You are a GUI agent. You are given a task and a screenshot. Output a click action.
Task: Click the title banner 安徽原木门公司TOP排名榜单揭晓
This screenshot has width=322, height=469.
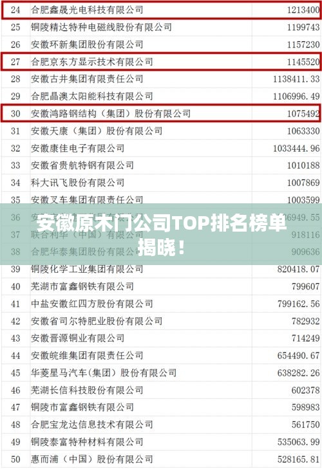click(161, 234)
